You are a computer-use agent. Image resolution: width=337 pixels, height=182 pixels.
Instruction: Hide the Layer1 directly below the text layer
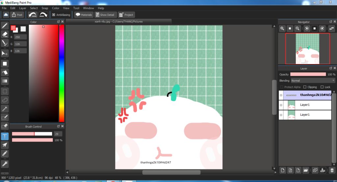281,105
